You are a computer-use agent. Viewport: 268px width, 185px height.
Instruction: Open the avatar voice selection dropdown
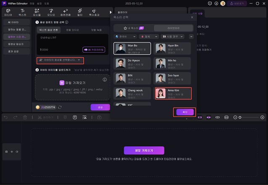click(x=60, y=60)
